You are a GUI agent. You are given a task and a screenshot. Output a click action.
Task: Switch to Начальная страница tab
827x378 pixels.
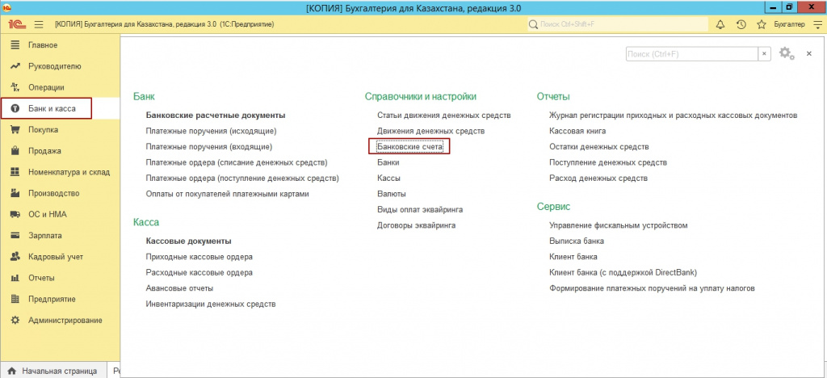click(52, 372)
